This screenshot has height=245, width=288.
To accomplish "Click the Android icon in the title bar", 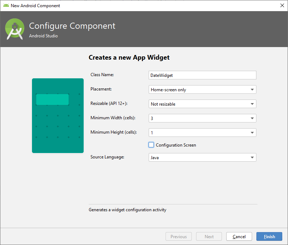I will (6, 5).
